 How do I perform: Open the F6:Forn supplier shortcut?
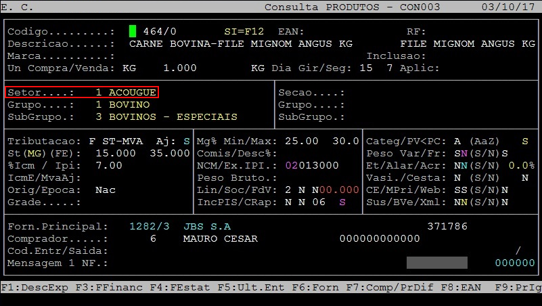coord(315,288)
